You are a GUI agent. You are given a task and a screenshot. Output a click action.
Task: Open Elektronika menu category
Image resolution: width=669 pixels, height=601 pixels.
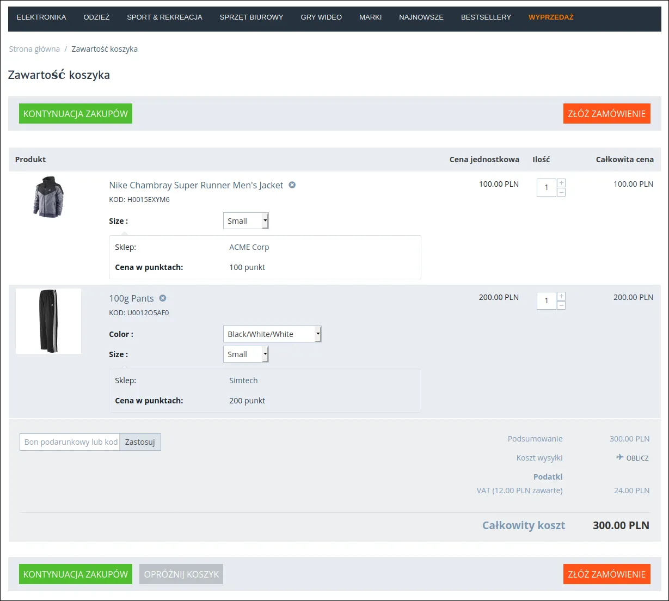pyautogui.click(x=41, y=17)
